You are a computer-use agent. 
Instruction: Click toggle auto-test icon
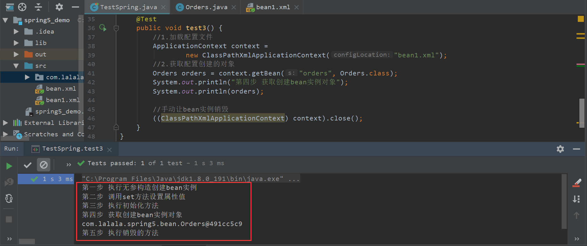tap(9, 198)
